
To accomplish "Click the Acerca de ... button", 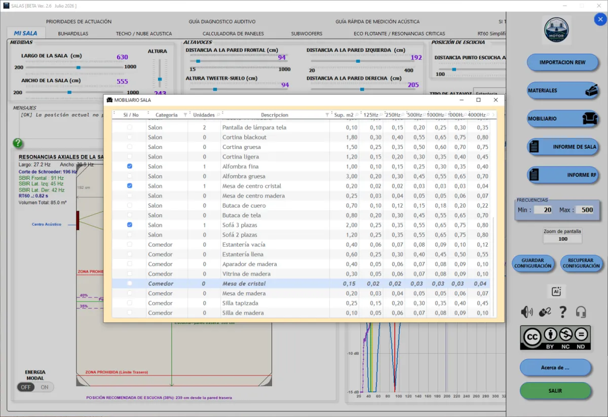I will (x=555, y=367).
